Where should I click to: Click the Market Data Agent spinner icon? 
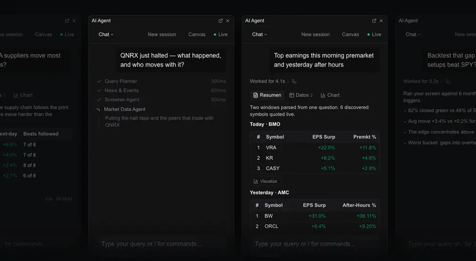pyautogui.click(x=99, y=110)
